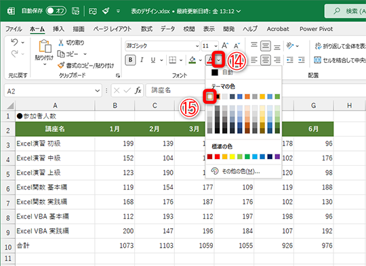Screen dimensions: 366x266
Task: Click the Decrease Indent icon
Action: pos(290,60)
